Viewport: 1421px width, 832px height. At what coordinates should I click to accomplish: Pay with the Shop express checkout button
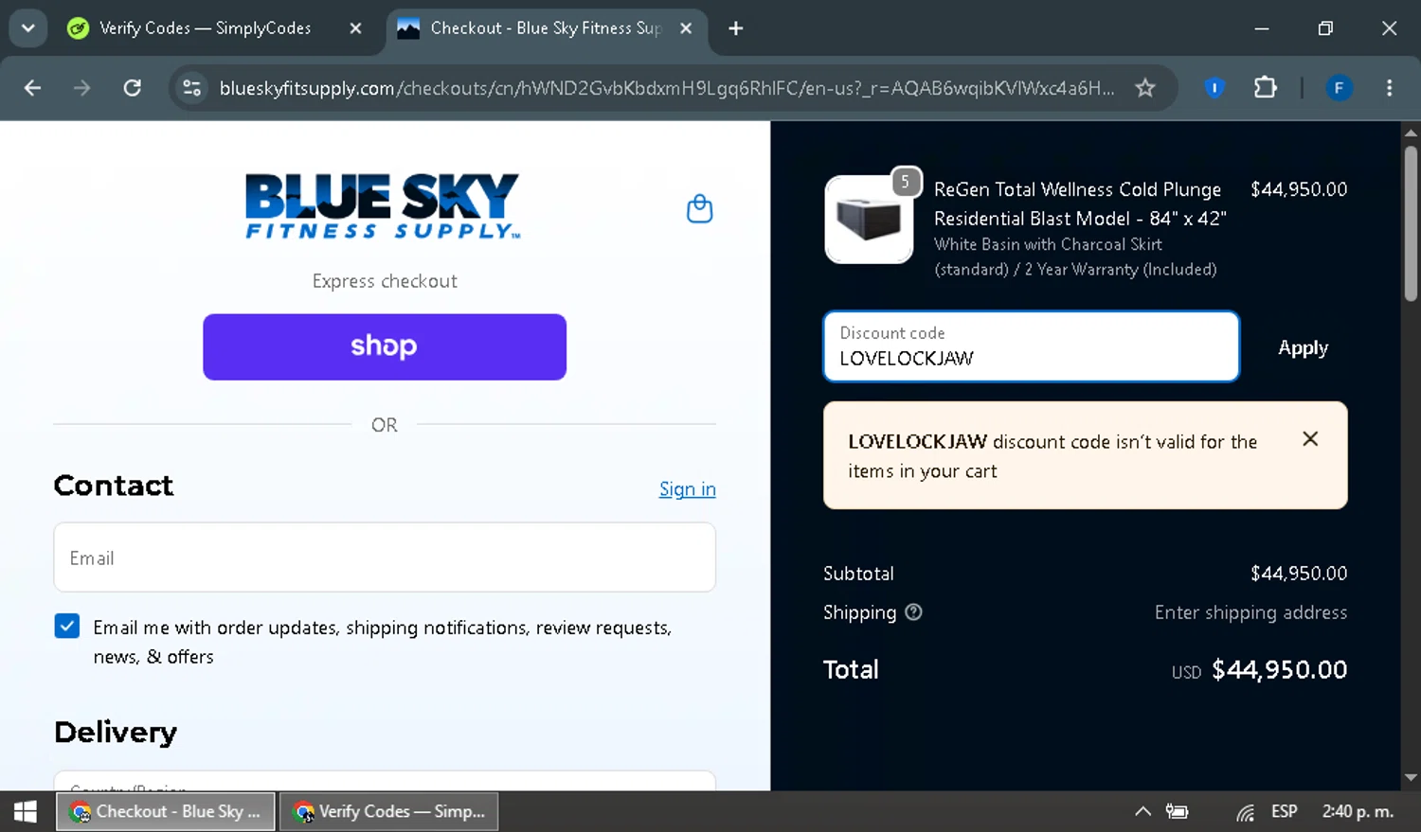pyautogui.click(x=385, y=346)
